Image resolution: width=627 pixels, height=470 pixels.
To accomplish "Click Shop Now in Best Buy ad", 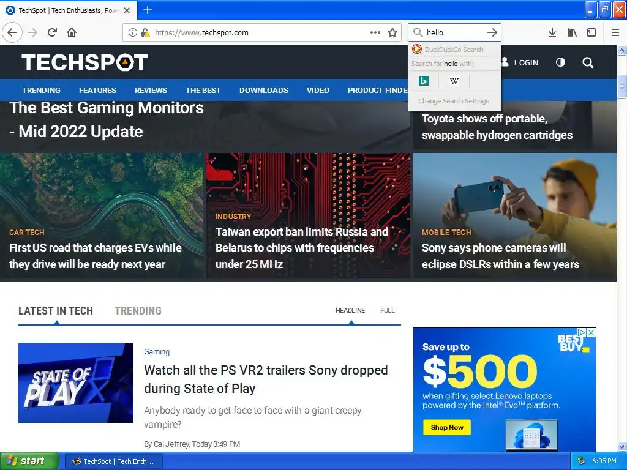I will point(446,427).
